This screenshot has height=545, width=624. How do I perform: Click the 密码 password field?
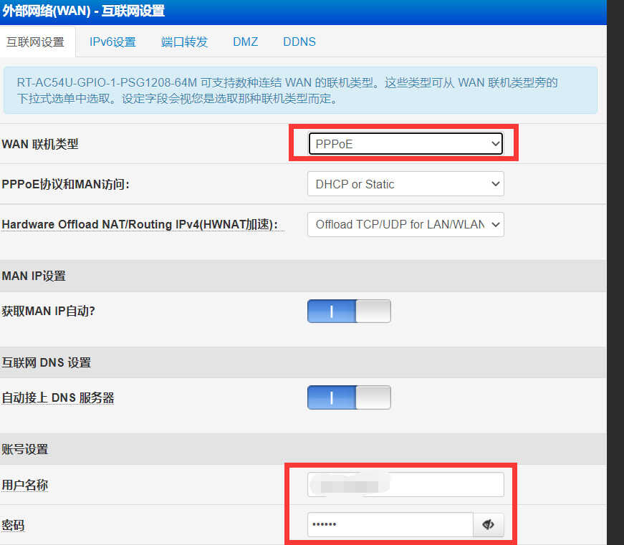tap(390, 525)
